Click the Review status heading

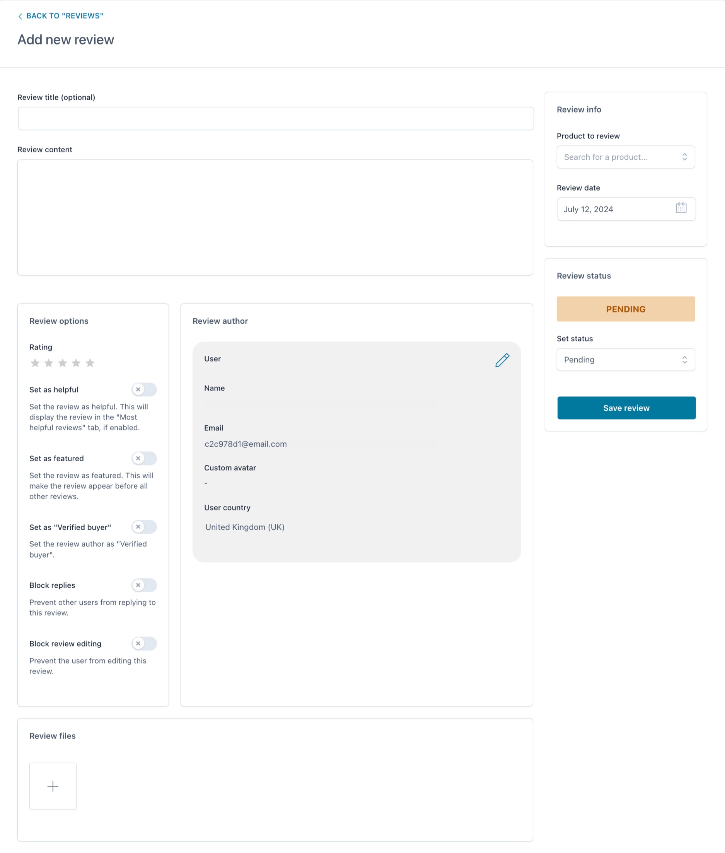click(583, 276)
